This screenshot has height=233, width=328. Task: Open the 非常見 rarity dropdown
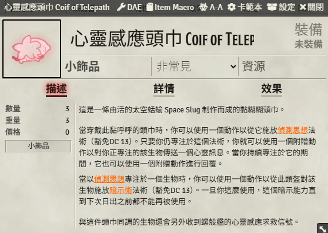195,66
